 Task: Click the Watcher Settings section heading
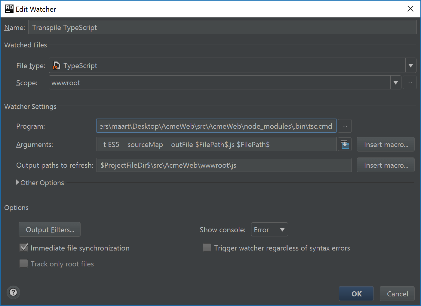[x=30, y=107]
